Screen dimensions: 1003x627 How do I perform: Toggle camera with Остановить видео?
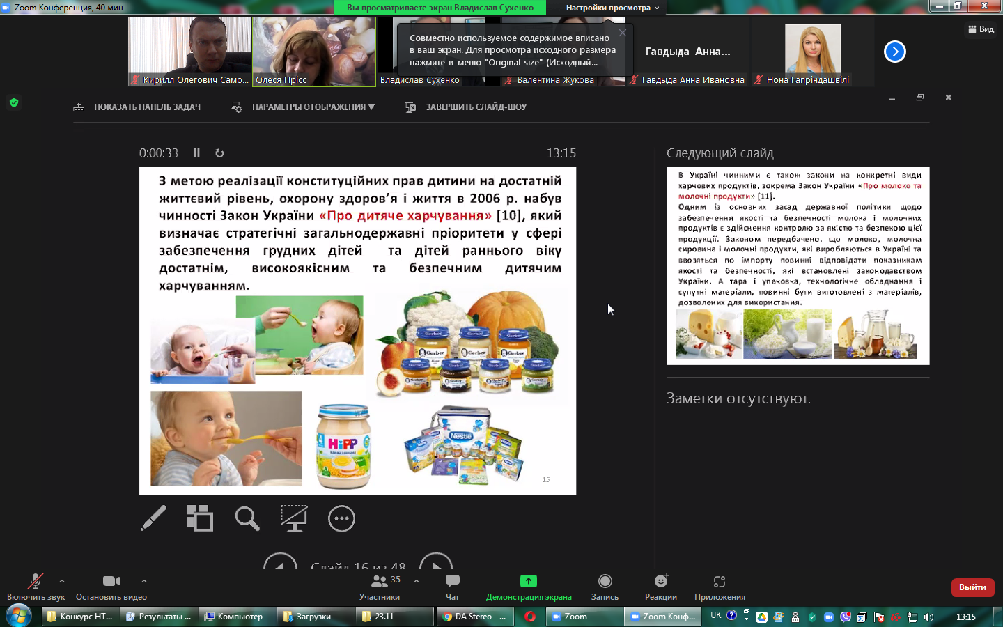point(111,587)
